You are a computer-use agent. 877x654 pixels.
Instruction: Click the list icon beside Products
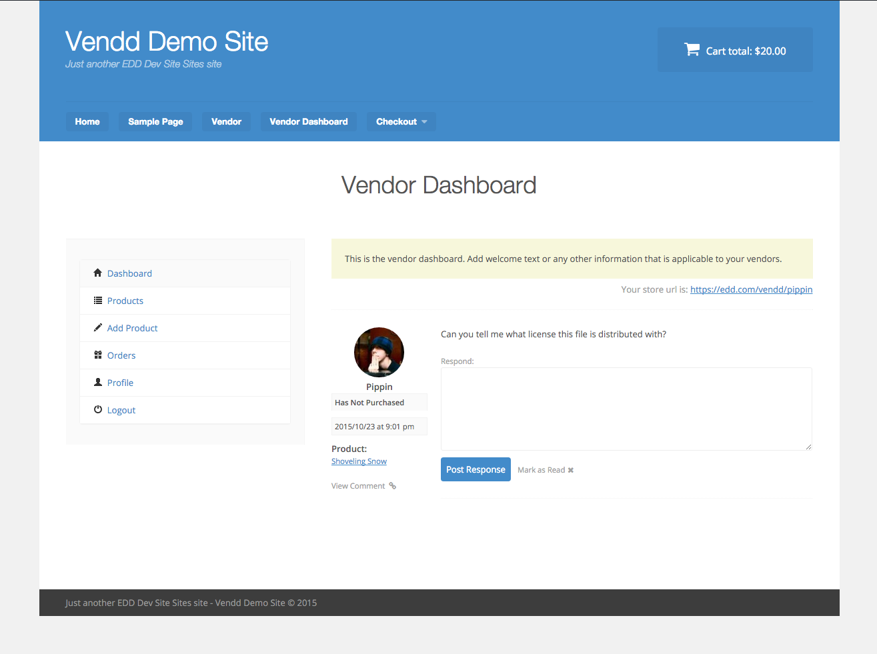coord(98,301)
